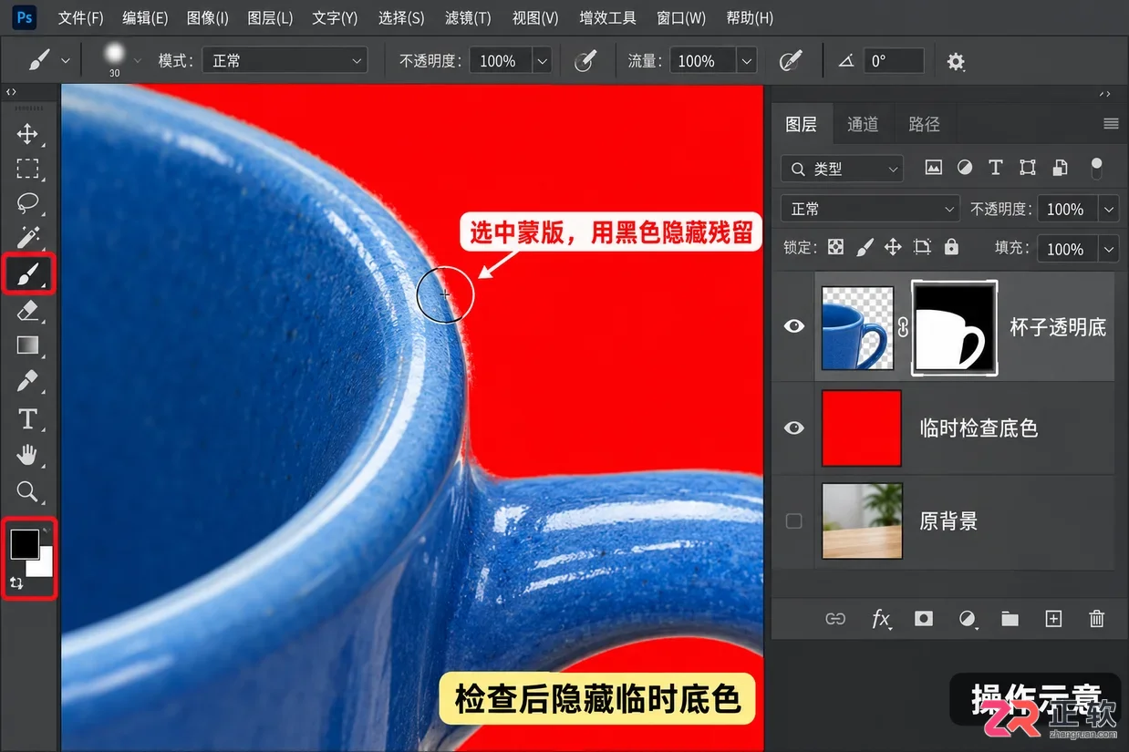
Task: Click link layers icon at panel bottom
Action: coord(835,619)
